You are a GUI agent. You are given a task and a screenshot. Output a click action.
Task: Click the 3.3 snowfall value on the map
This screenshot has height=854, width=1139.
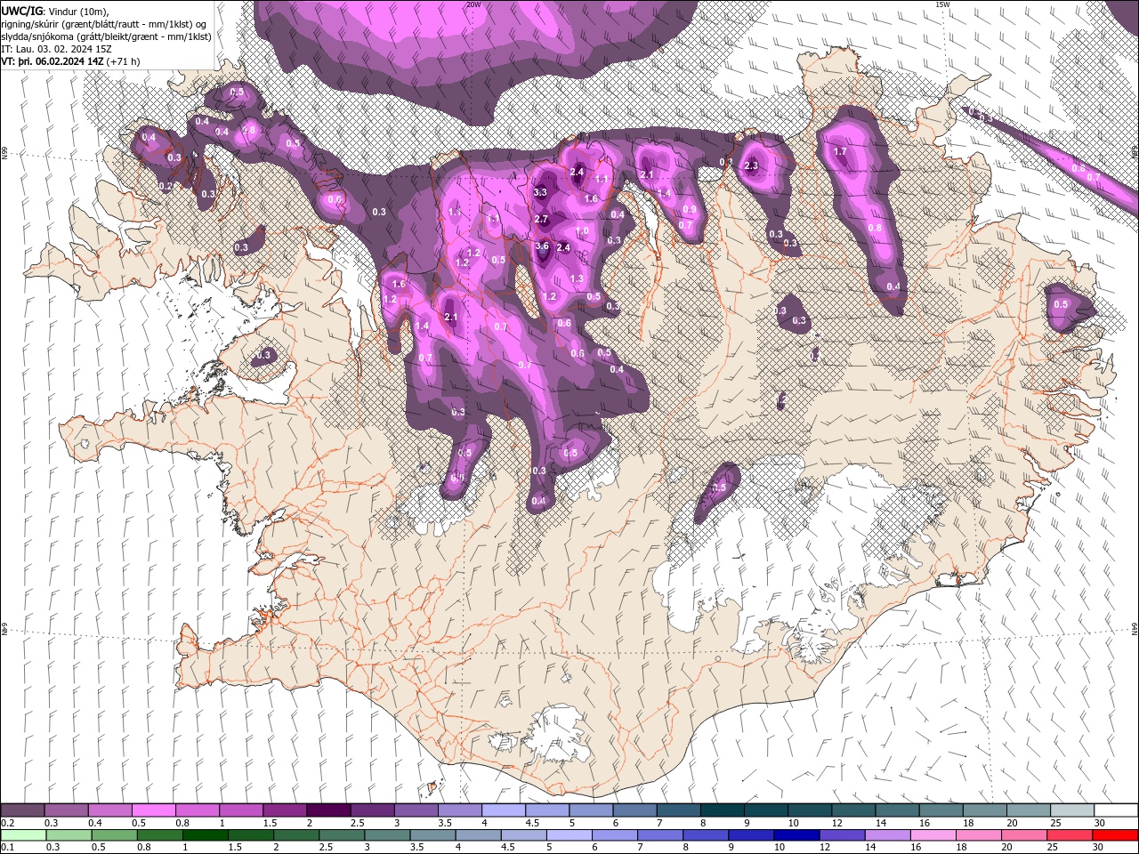(540, 192)
